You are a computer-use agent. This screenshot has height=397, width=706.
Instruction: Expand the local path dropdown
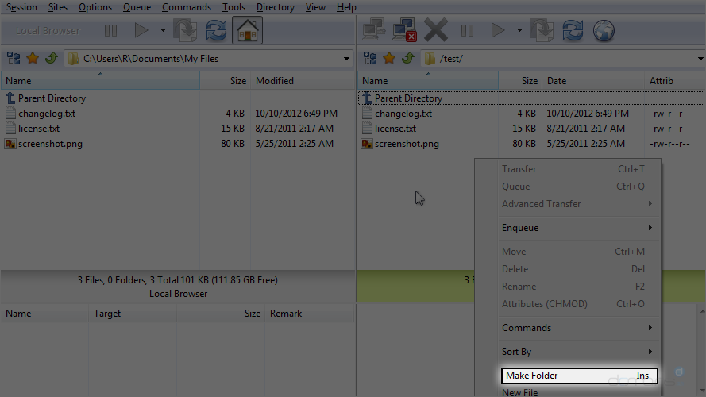pos(346,58)
